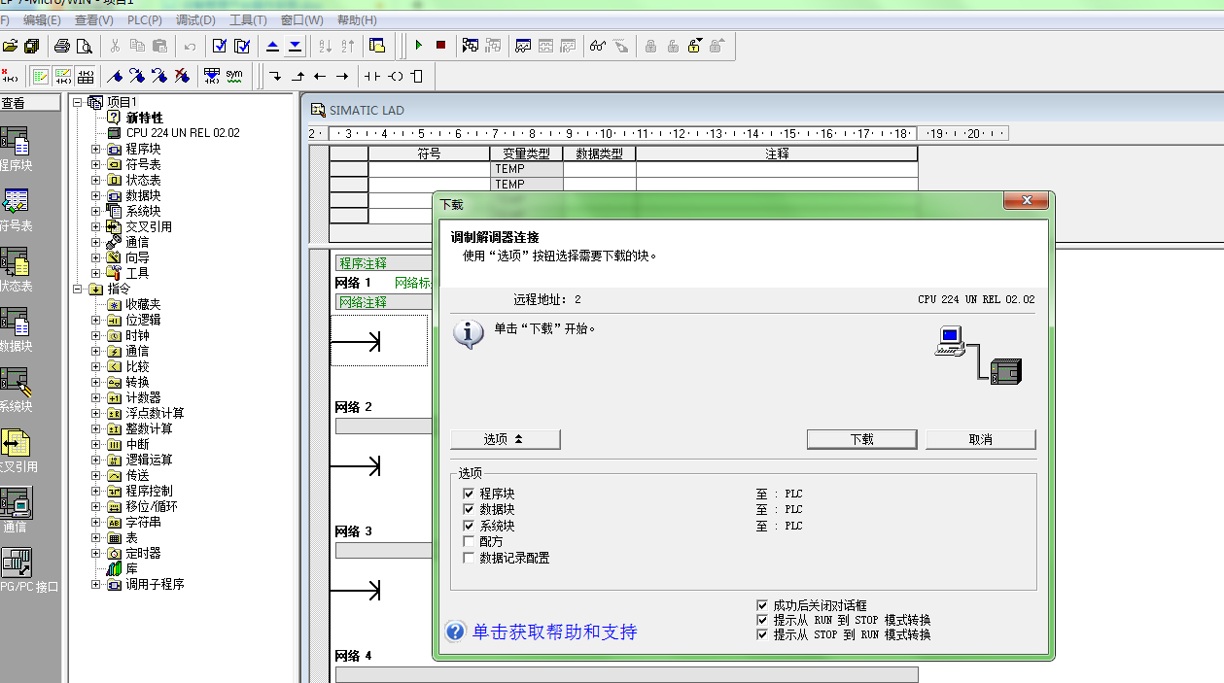Select CPU 224 UN REL 02.02 tree item

[x=183, y=133]
